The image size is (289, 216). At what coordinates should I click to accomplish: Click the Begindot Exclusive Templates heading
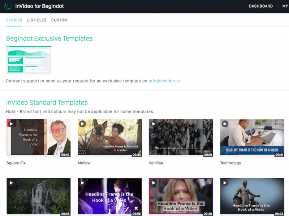point(49,39)
